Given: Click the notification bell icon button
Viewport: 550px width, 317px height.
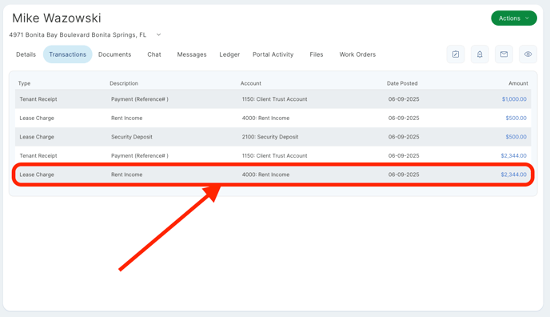Looking at the screenshot, I should pyautogui.click(x=480, y=54).
